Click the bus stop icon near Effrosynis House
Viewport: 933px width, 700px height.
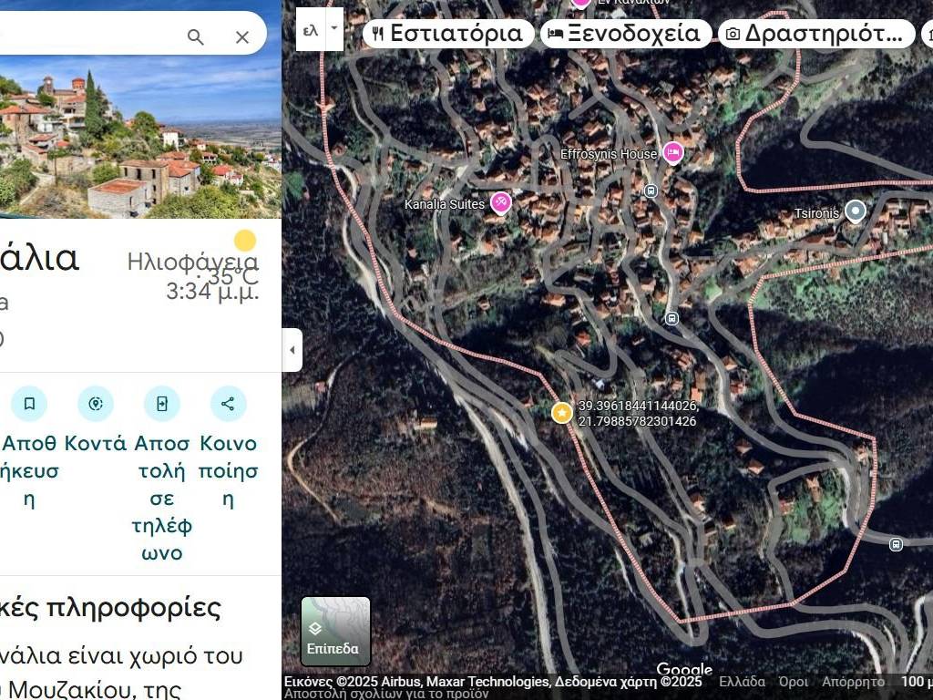651,191
